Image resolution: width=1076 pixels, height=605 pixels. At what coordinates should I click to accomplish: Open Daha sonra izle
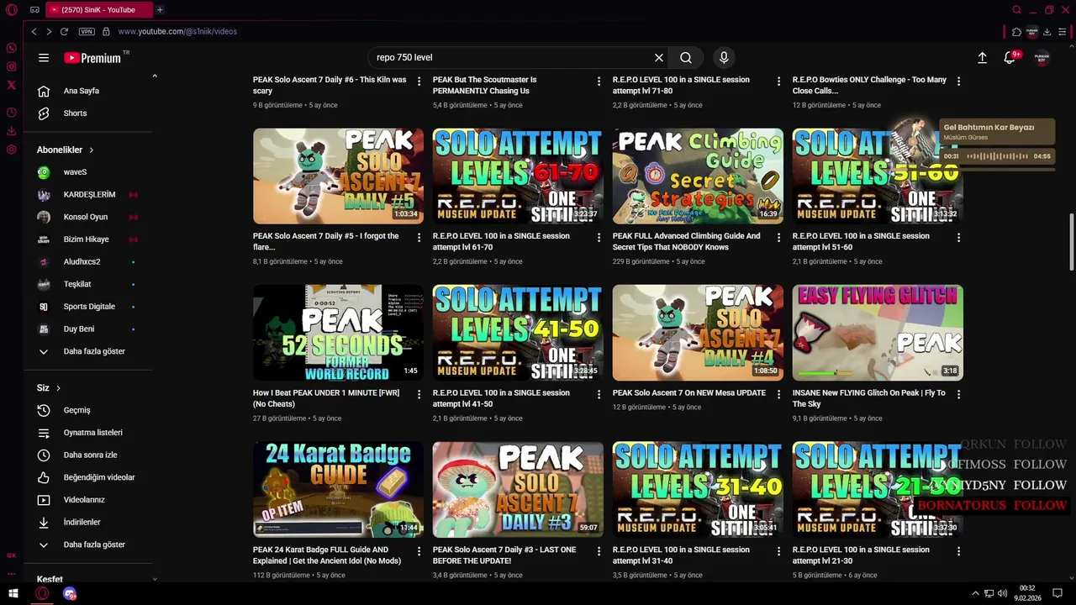88,455
